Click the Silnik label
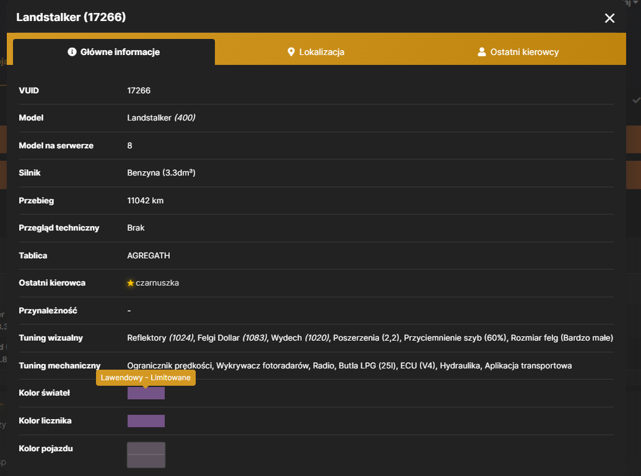This screenshot has height=476, width=641. coord(29,172)
